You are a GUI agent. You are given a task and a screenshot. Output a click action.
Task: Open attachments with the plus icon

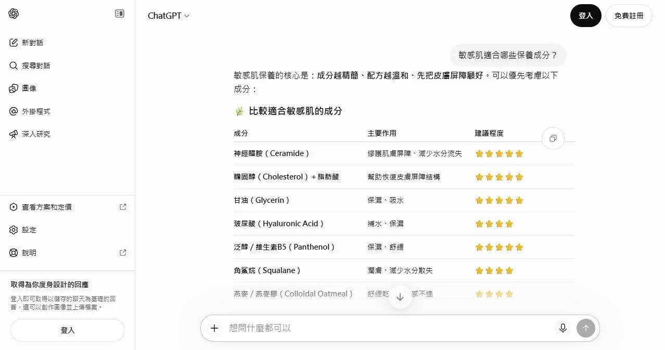tap(214, 328)
